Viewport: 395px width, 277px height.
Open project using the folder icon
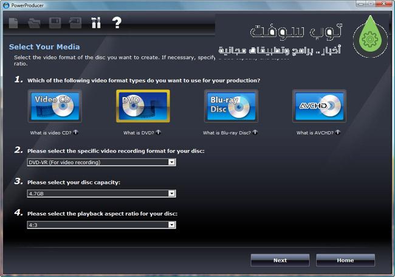[34, 23]
